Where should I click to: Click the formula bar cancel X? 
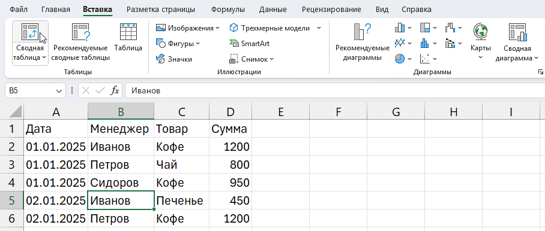86,91
